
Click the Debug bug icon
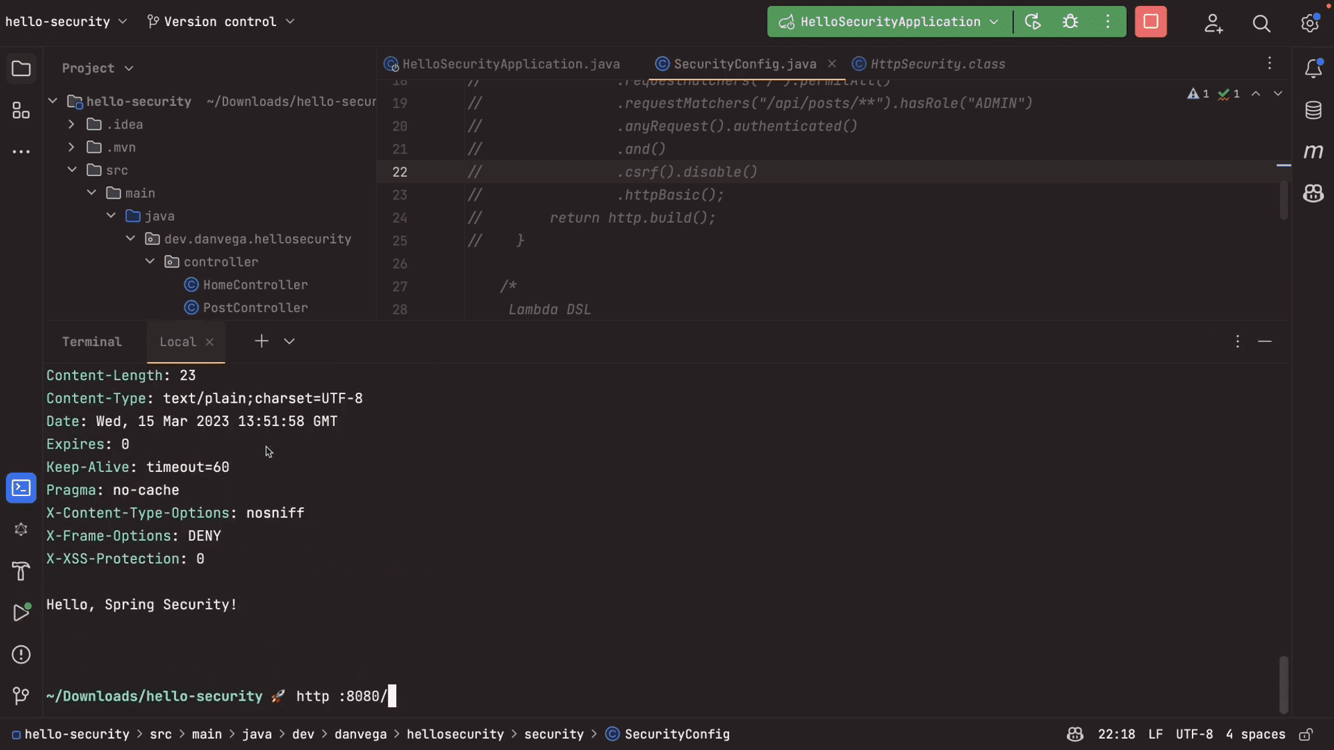point(1071,22)
